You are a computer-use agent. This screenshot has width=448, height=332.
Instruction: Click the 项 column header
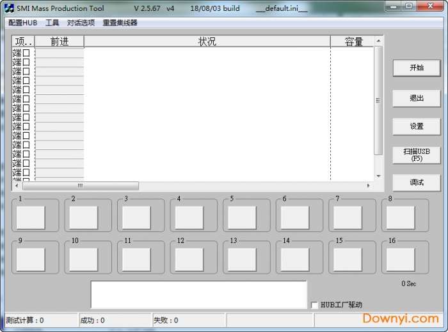coord(23,42)
